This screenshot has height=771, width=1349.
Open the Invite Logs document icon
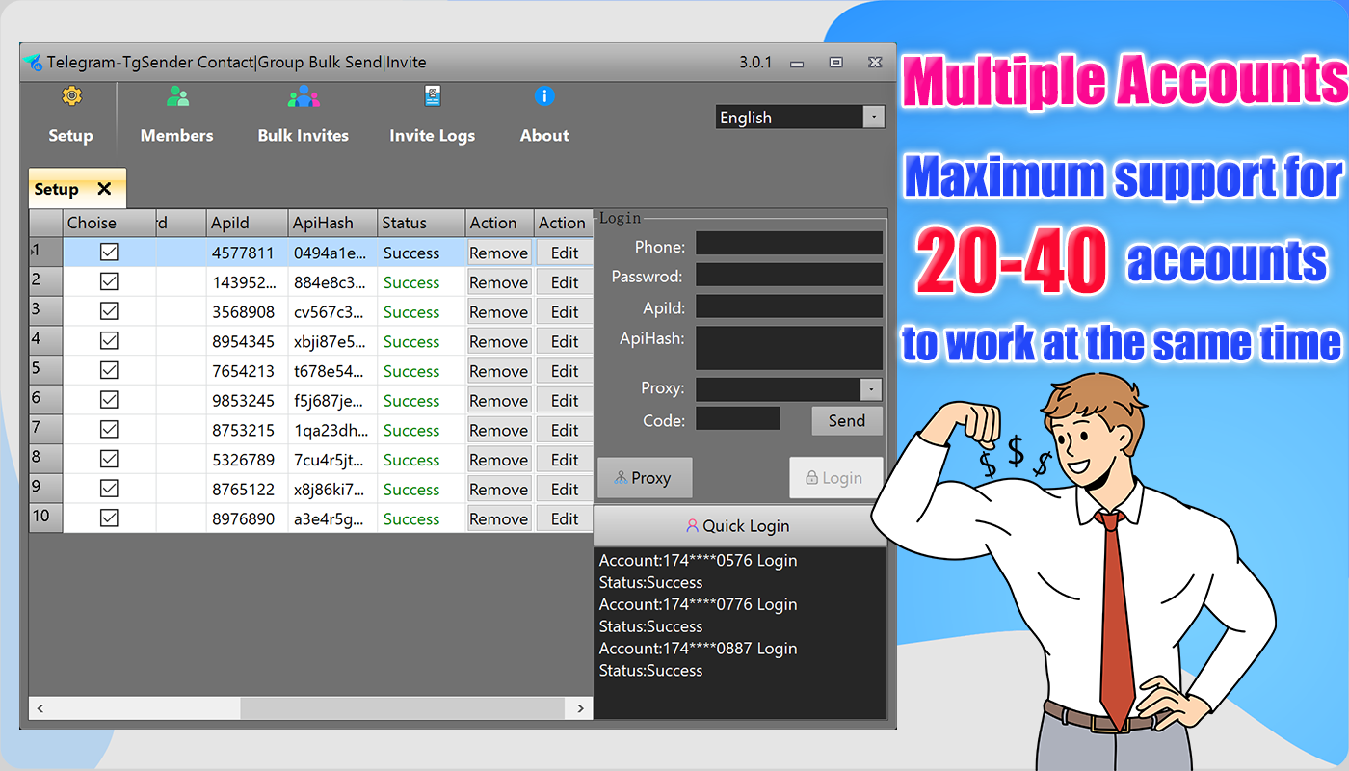tap(433, 96)
